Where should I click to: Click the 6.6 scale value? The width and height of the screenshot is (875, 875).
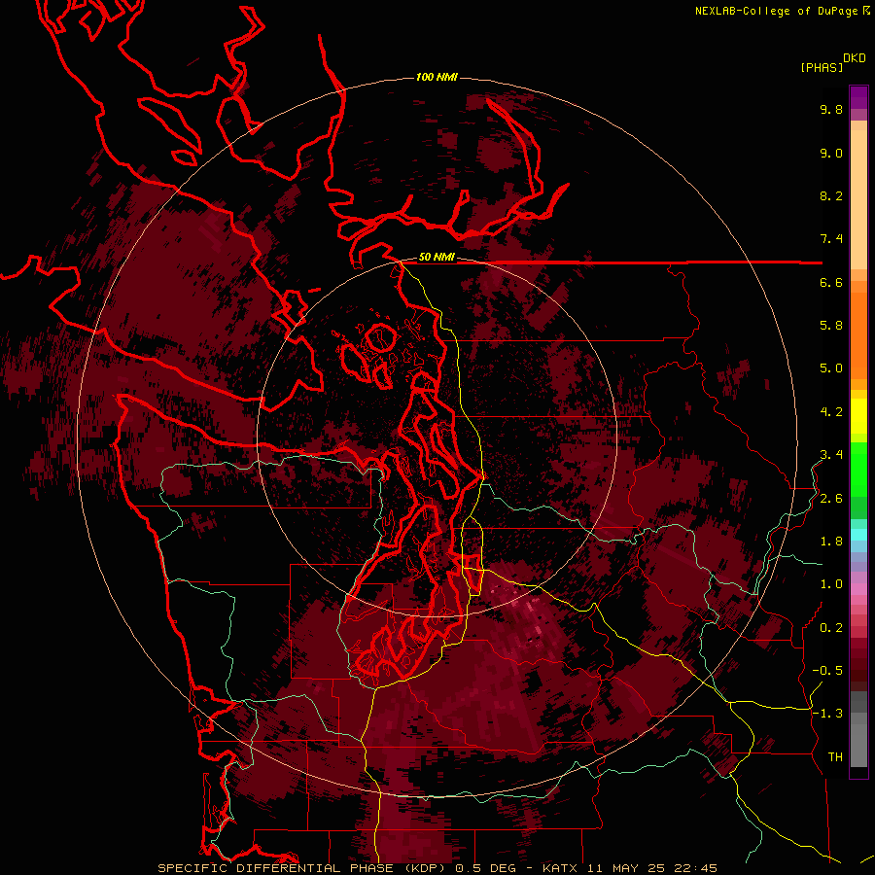point(831,283)
